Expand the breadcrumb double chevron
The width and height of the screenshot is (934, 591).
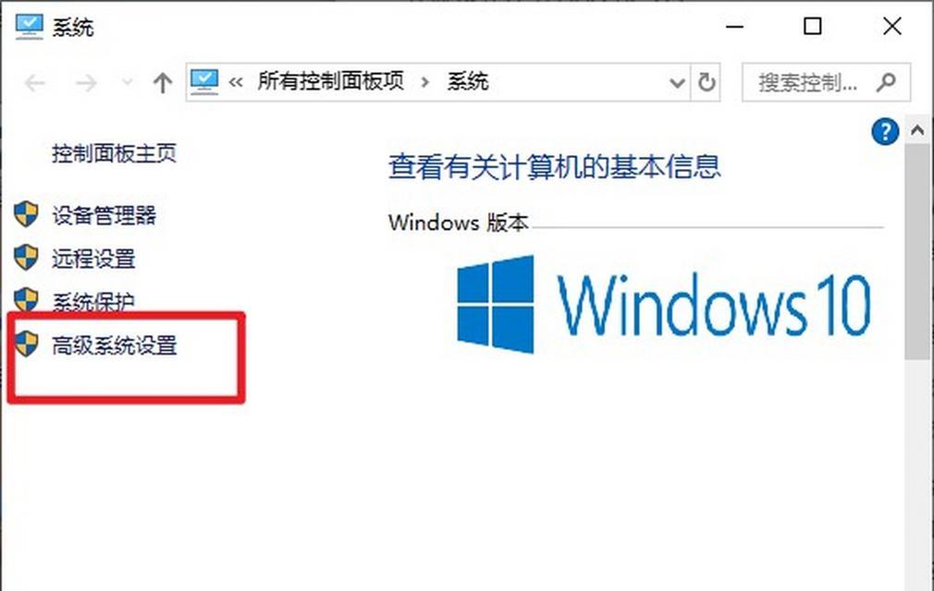click(x=236, y=82)
